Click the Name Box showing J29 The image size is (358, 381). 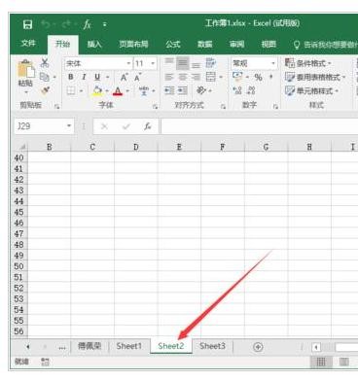[x=40, y=126]
